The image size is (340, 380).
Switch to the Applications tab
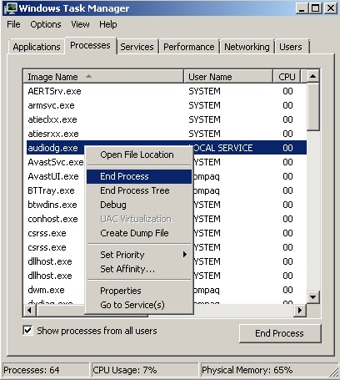point(37,47)
